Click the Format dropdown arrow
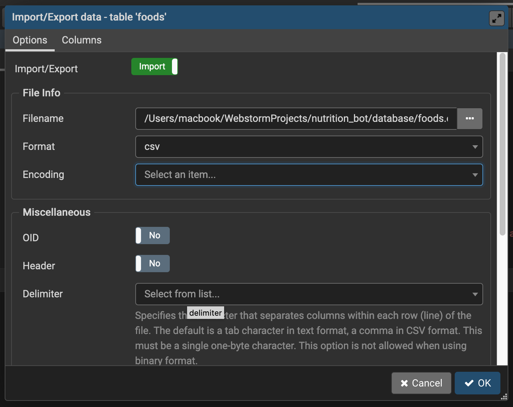Screen dimensions: 513x407 pyautogui.click(x=475, y=147)
